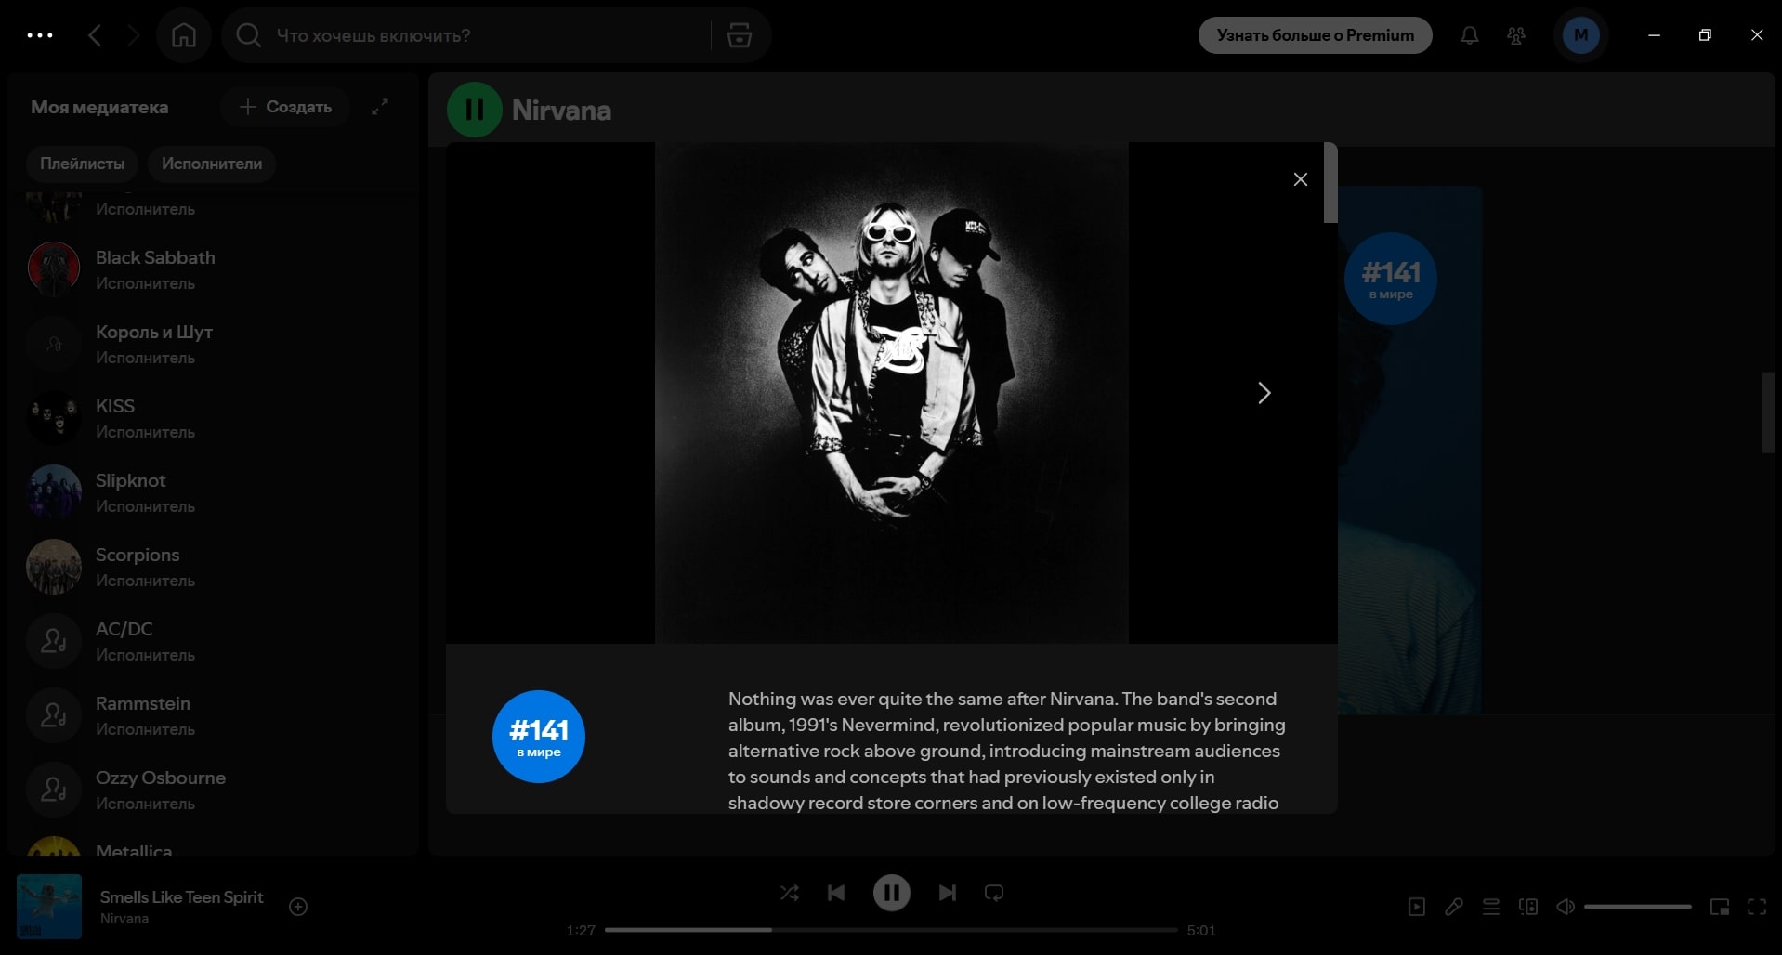Image resolution: width=1782 pixels, height=955 pixels.
Task: Adjust the volume slider
Action: coord(1638,907)
